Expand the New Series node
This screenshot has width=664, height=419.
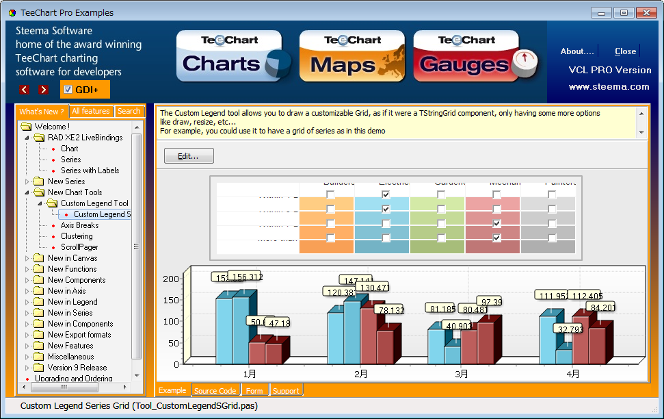(x=27, y=181)
